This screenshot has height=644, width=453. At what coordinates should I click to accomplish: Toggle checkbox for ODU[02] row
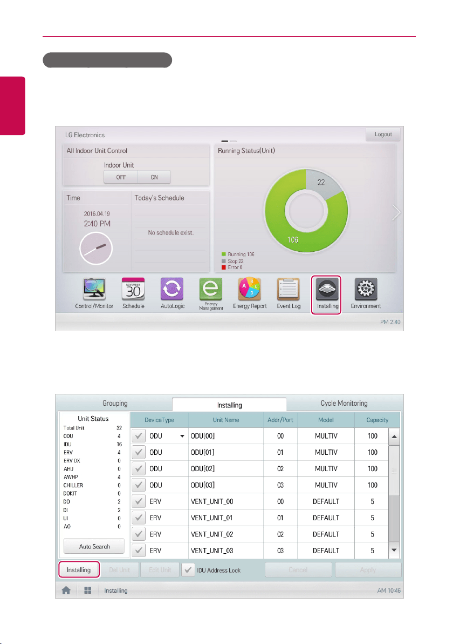point(139,468)
